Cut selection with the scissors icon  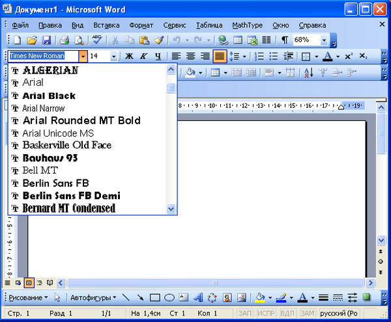115,40
